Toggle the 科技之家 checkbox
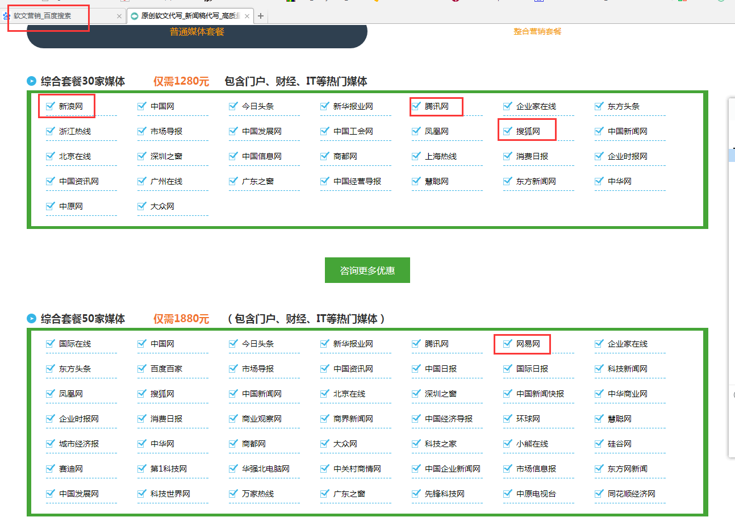 (416, 443)
